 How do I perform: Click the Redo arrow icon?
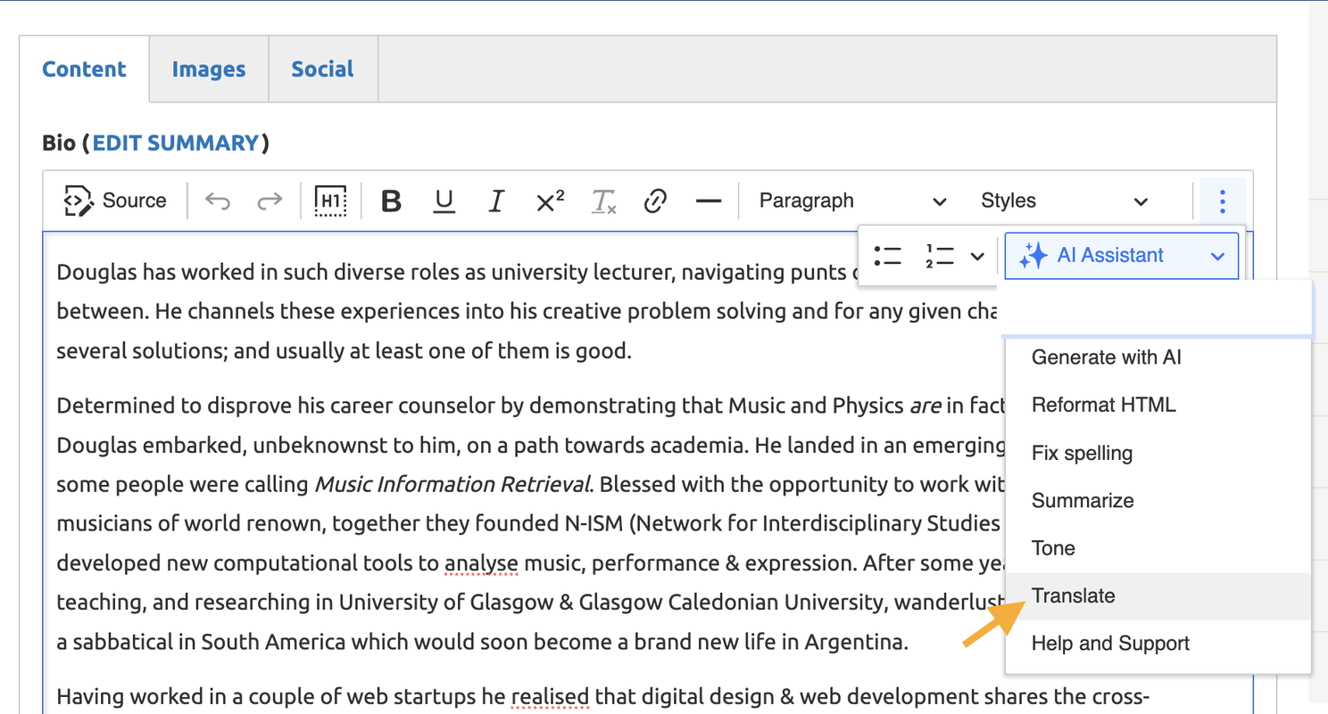pyautogui.click(x=269, y=201)
